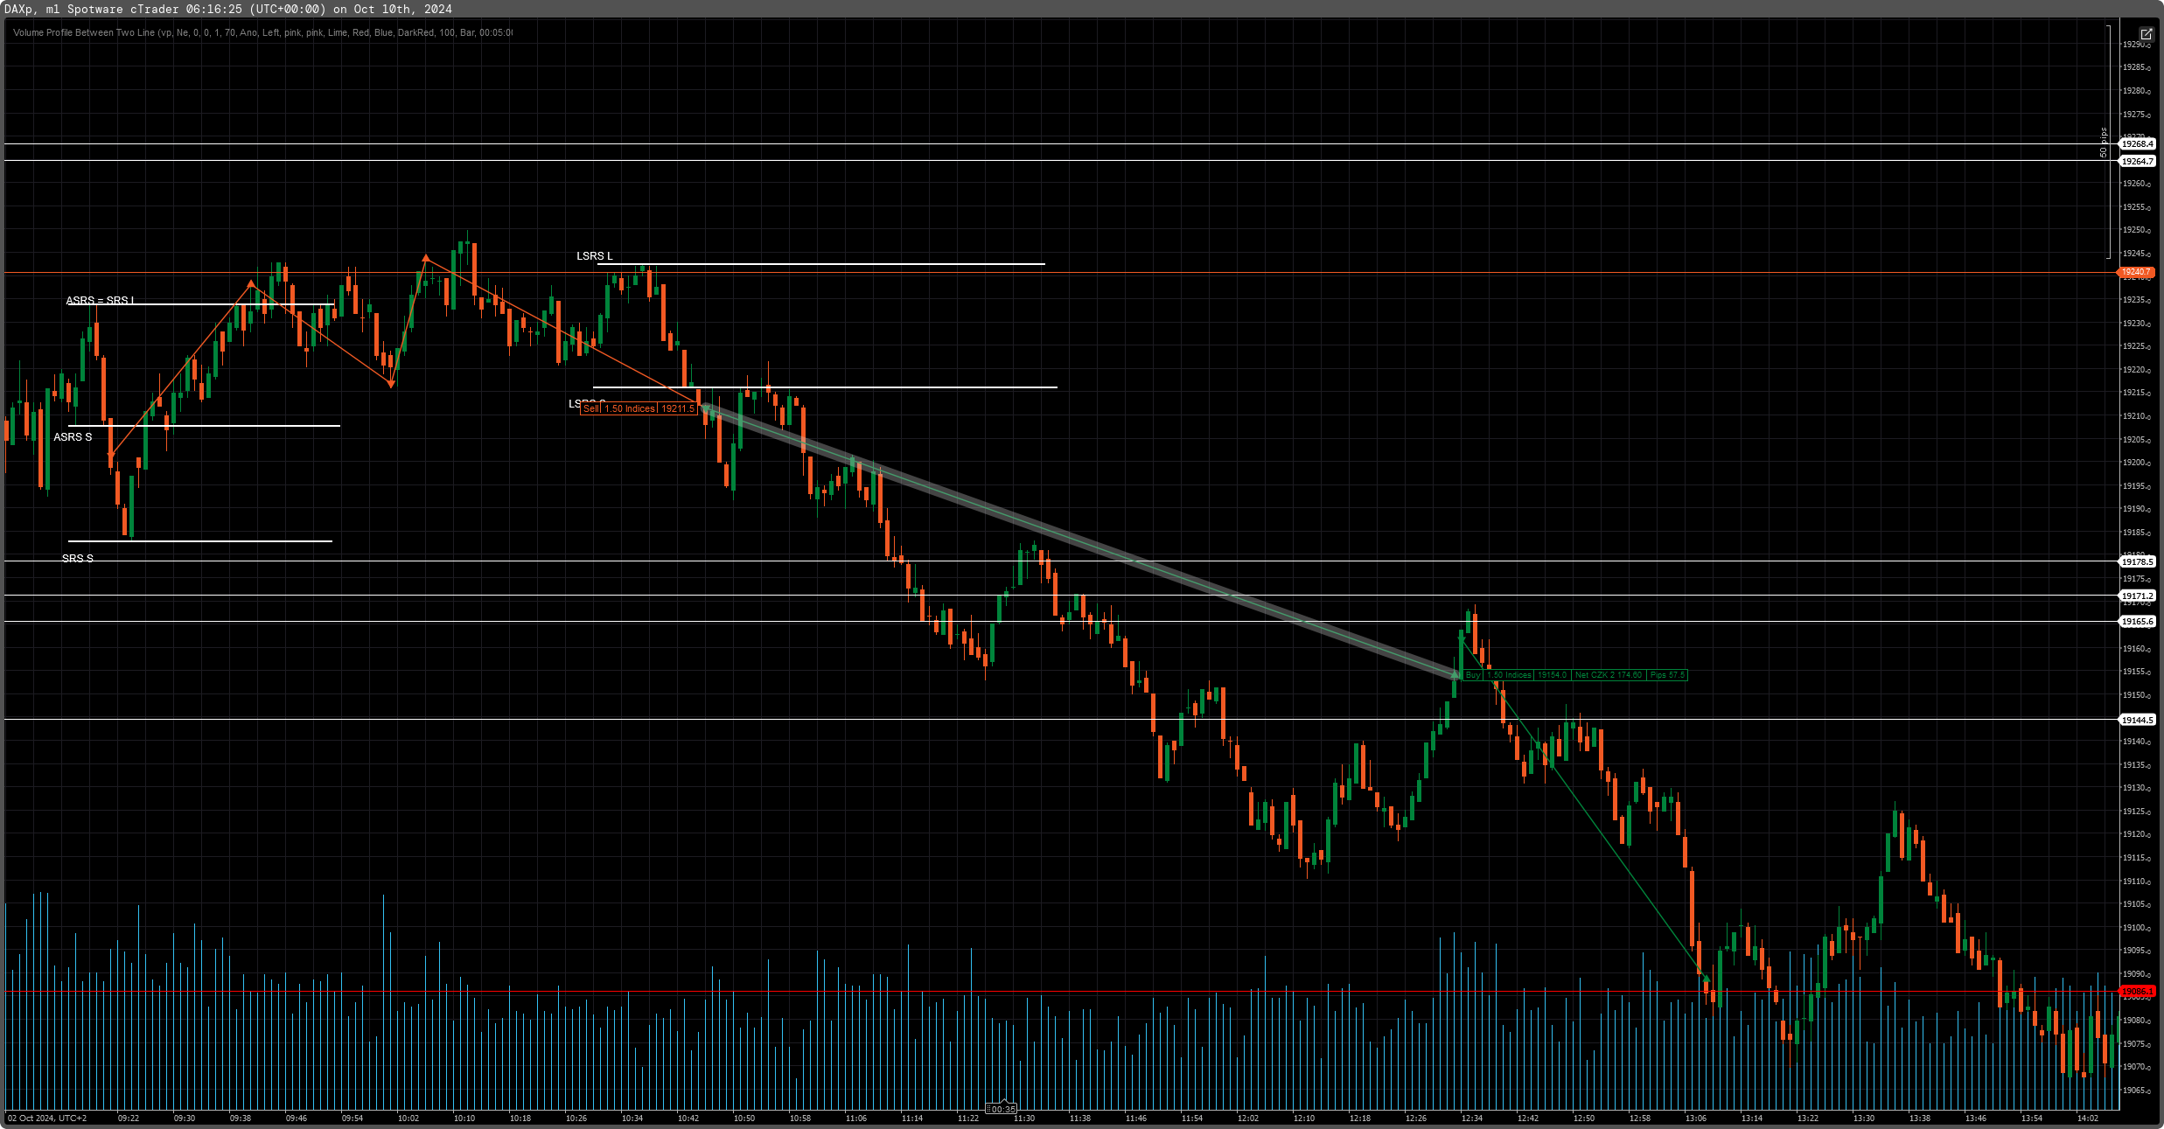
Task: Select the ASRS S text label
Action: (73, 437)
